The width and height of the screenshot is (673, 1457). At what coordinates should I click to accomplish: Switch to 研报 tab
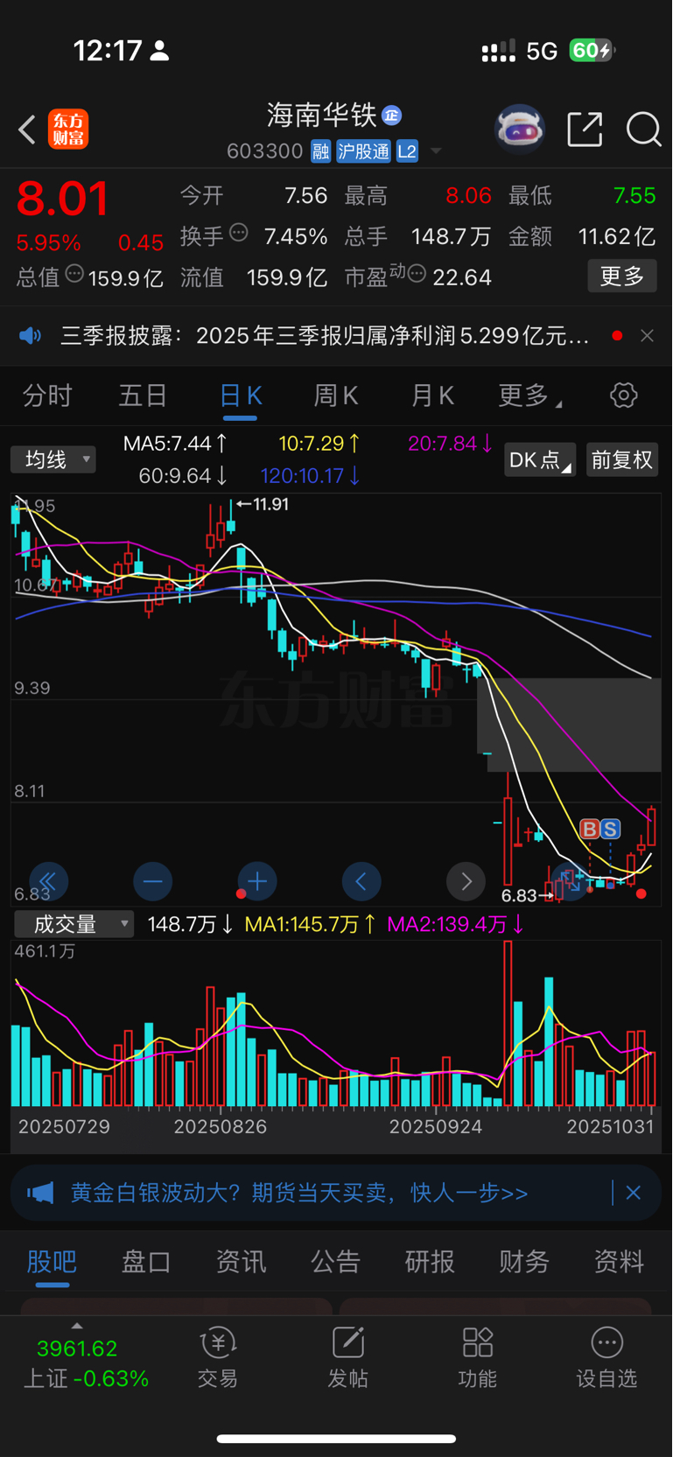click(430, 1262)
